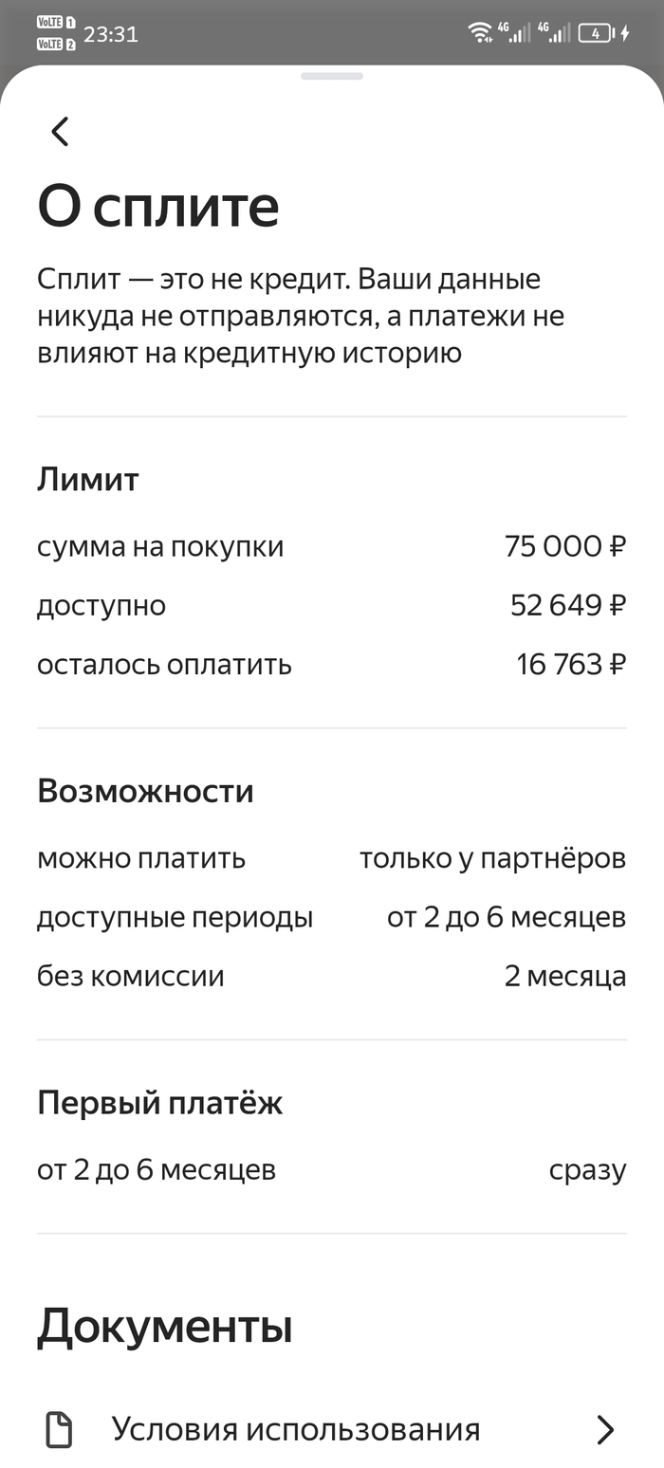Tap the Лимит section heading
The image size is (664, 1468).
coord(88,480)
